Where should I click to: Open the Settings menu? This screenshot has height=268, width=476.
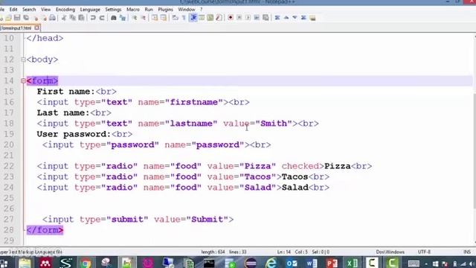pos(113,10)
